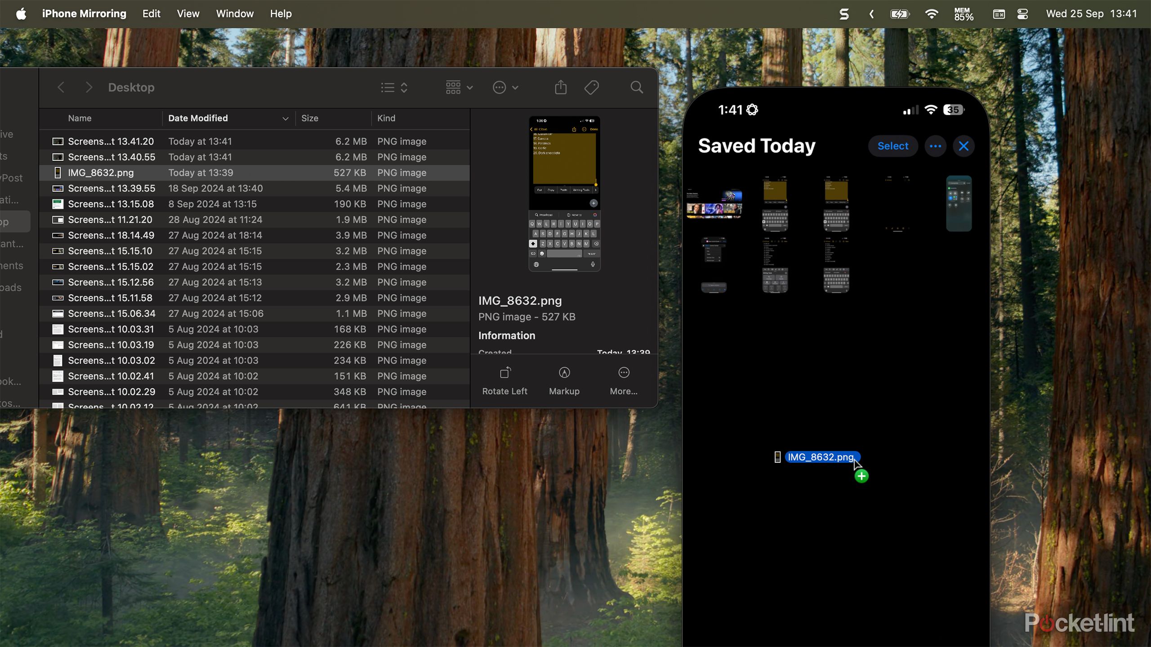Expand the group-by options dropdown
Screen dimensions: 1151x647
click(459, 87)
